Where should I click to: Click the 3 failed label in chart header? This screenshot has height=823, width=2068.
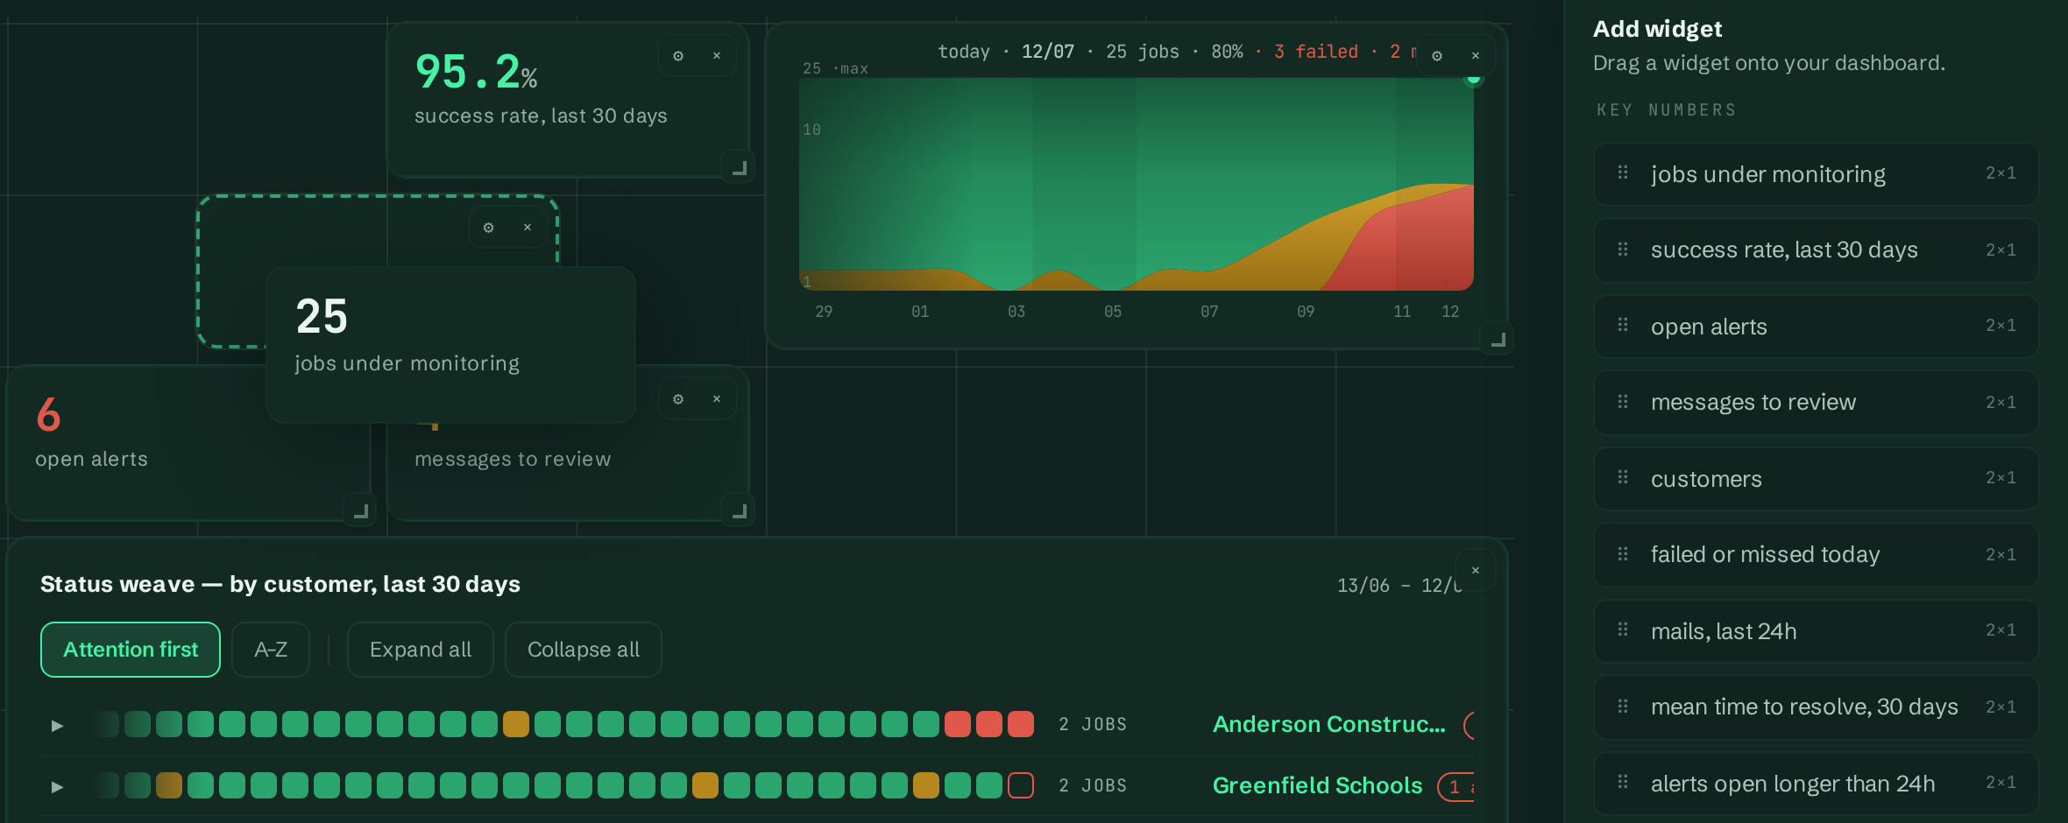coord(1316,52)
